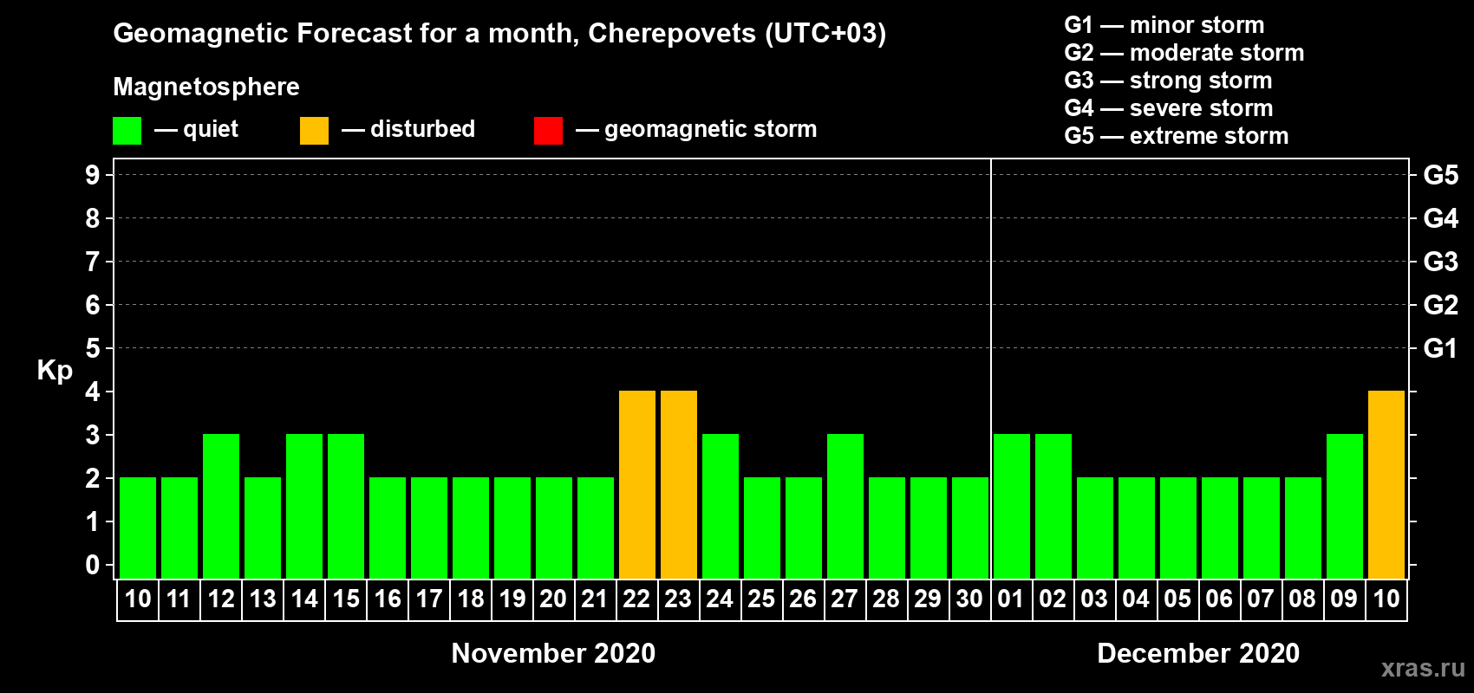Screen dimensions: 1474x693
Task: Click the orange bar above date 22
Action: click(x=637, y=485)
